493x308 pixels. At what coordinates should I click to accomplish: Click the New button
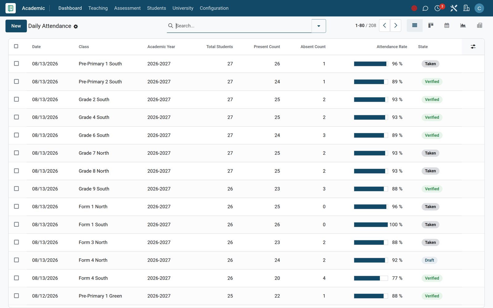point(16,26)
